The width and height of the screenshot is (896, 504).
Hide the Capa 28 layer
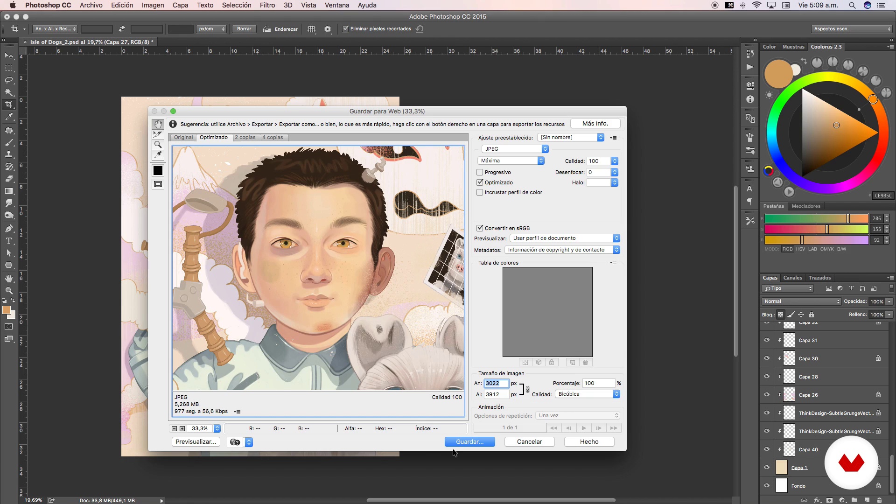[766, 377]
